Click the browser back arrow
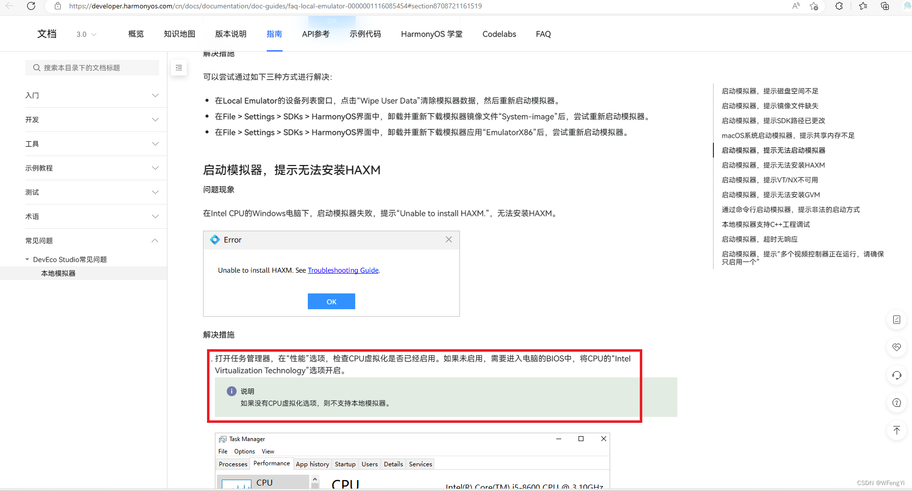This screenshot has height=491, width=912. pyautogui.click(x=9, y=6)
